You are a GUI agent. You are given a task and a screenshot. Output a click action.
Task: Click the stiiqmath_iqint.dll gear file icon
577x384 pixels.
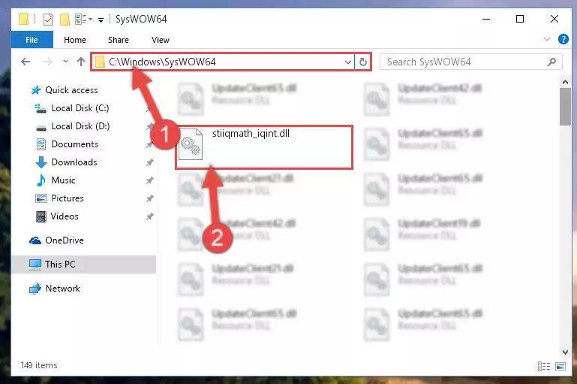(191, 144)
